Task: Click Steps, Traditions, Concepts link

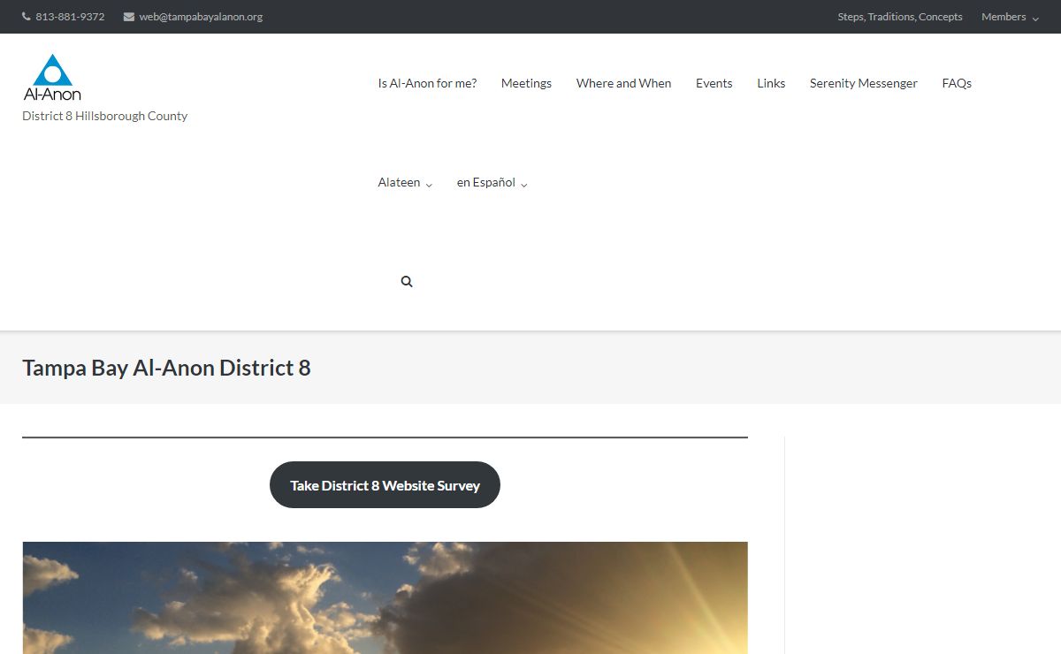Action: (900, 17)
